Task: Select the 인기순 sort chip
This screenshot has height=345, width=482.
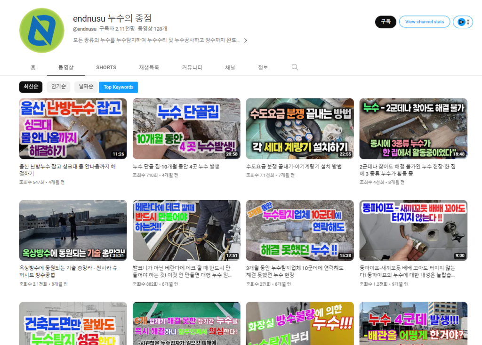Action: [58, 87]
